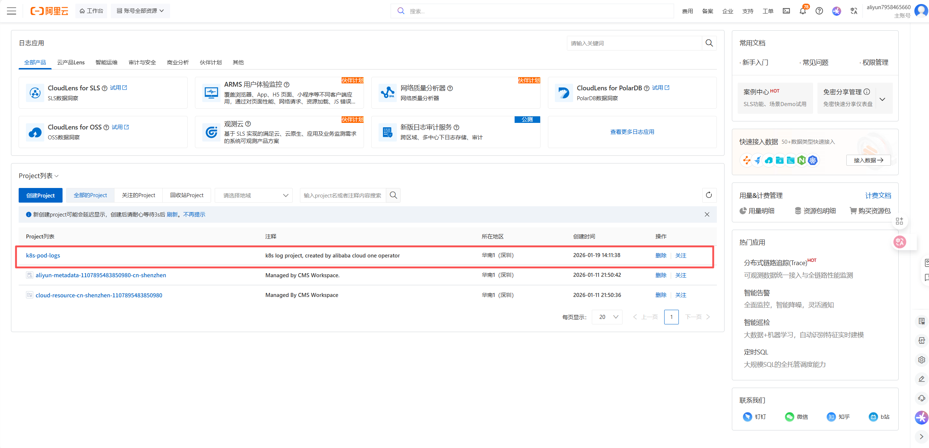Open the settings gear in right sidebar
The width and height of the screenshot is (929, 448).
coord(921,360)
